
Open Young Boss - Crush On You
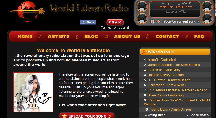point(170,109)
